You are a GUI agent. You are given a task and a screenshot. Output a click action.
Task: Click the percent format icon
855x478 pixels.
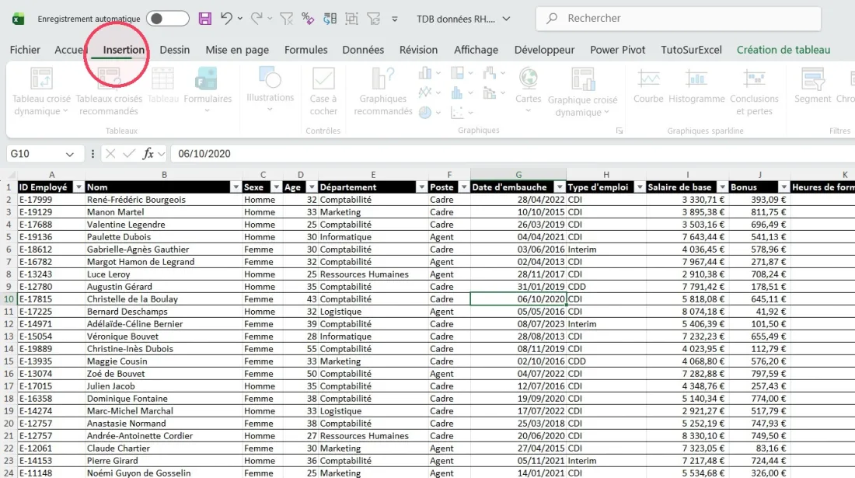(x=308, y=19)
